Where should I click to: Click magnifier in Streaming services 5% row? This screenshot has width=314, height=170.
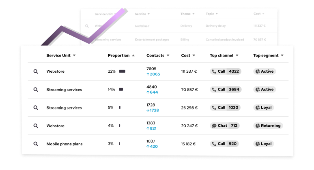(36, 108)
